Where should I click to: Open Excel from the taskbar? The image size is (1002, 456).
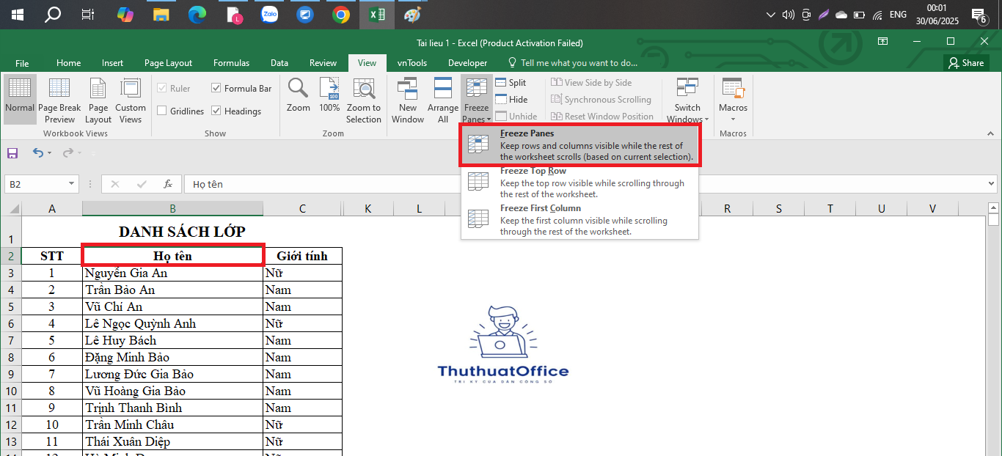(377, 14)
